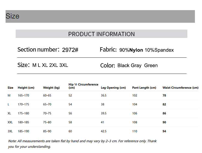Click waist value 86 in XL row
202x153 pixels.
click(x=164, y=113)
